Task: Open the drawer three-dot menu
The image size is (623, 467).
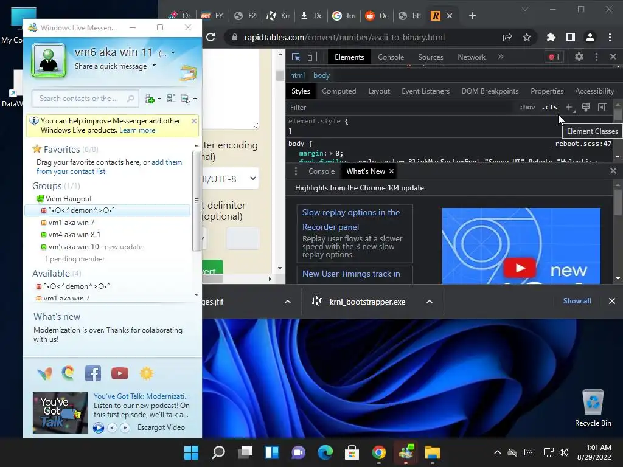Action: (296, 171)
